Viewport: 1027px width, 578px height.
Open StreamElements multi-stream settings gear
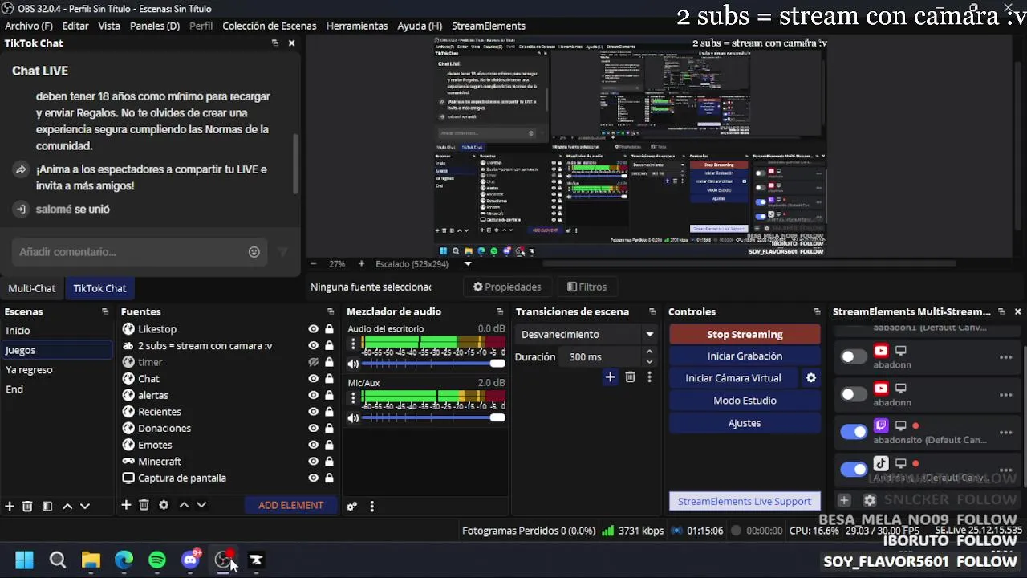(x=870, y=500)
